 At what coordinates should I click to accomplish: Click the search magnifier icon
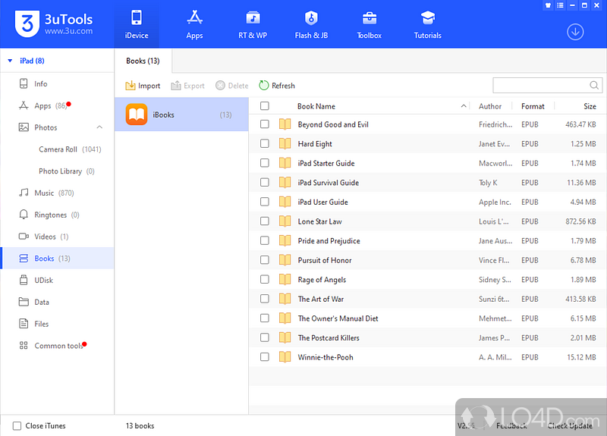pyautogui.click(x=594, y=85)
